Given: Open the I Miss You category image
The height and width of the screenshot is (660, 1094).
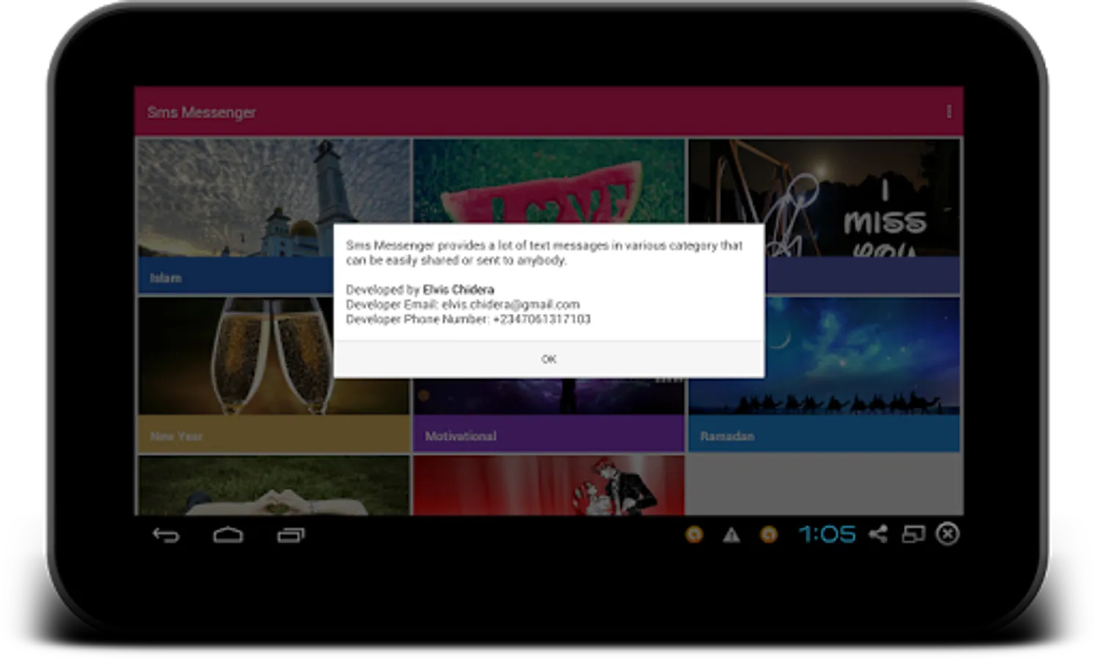Looking at the screenshot, I should 824,197.
